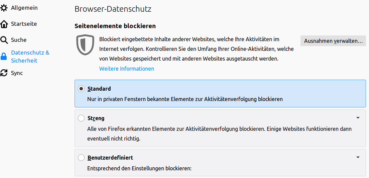This screenshot has width=369, height=178.
Task: Open the Suche settings label
Action: tap(19, 40)
